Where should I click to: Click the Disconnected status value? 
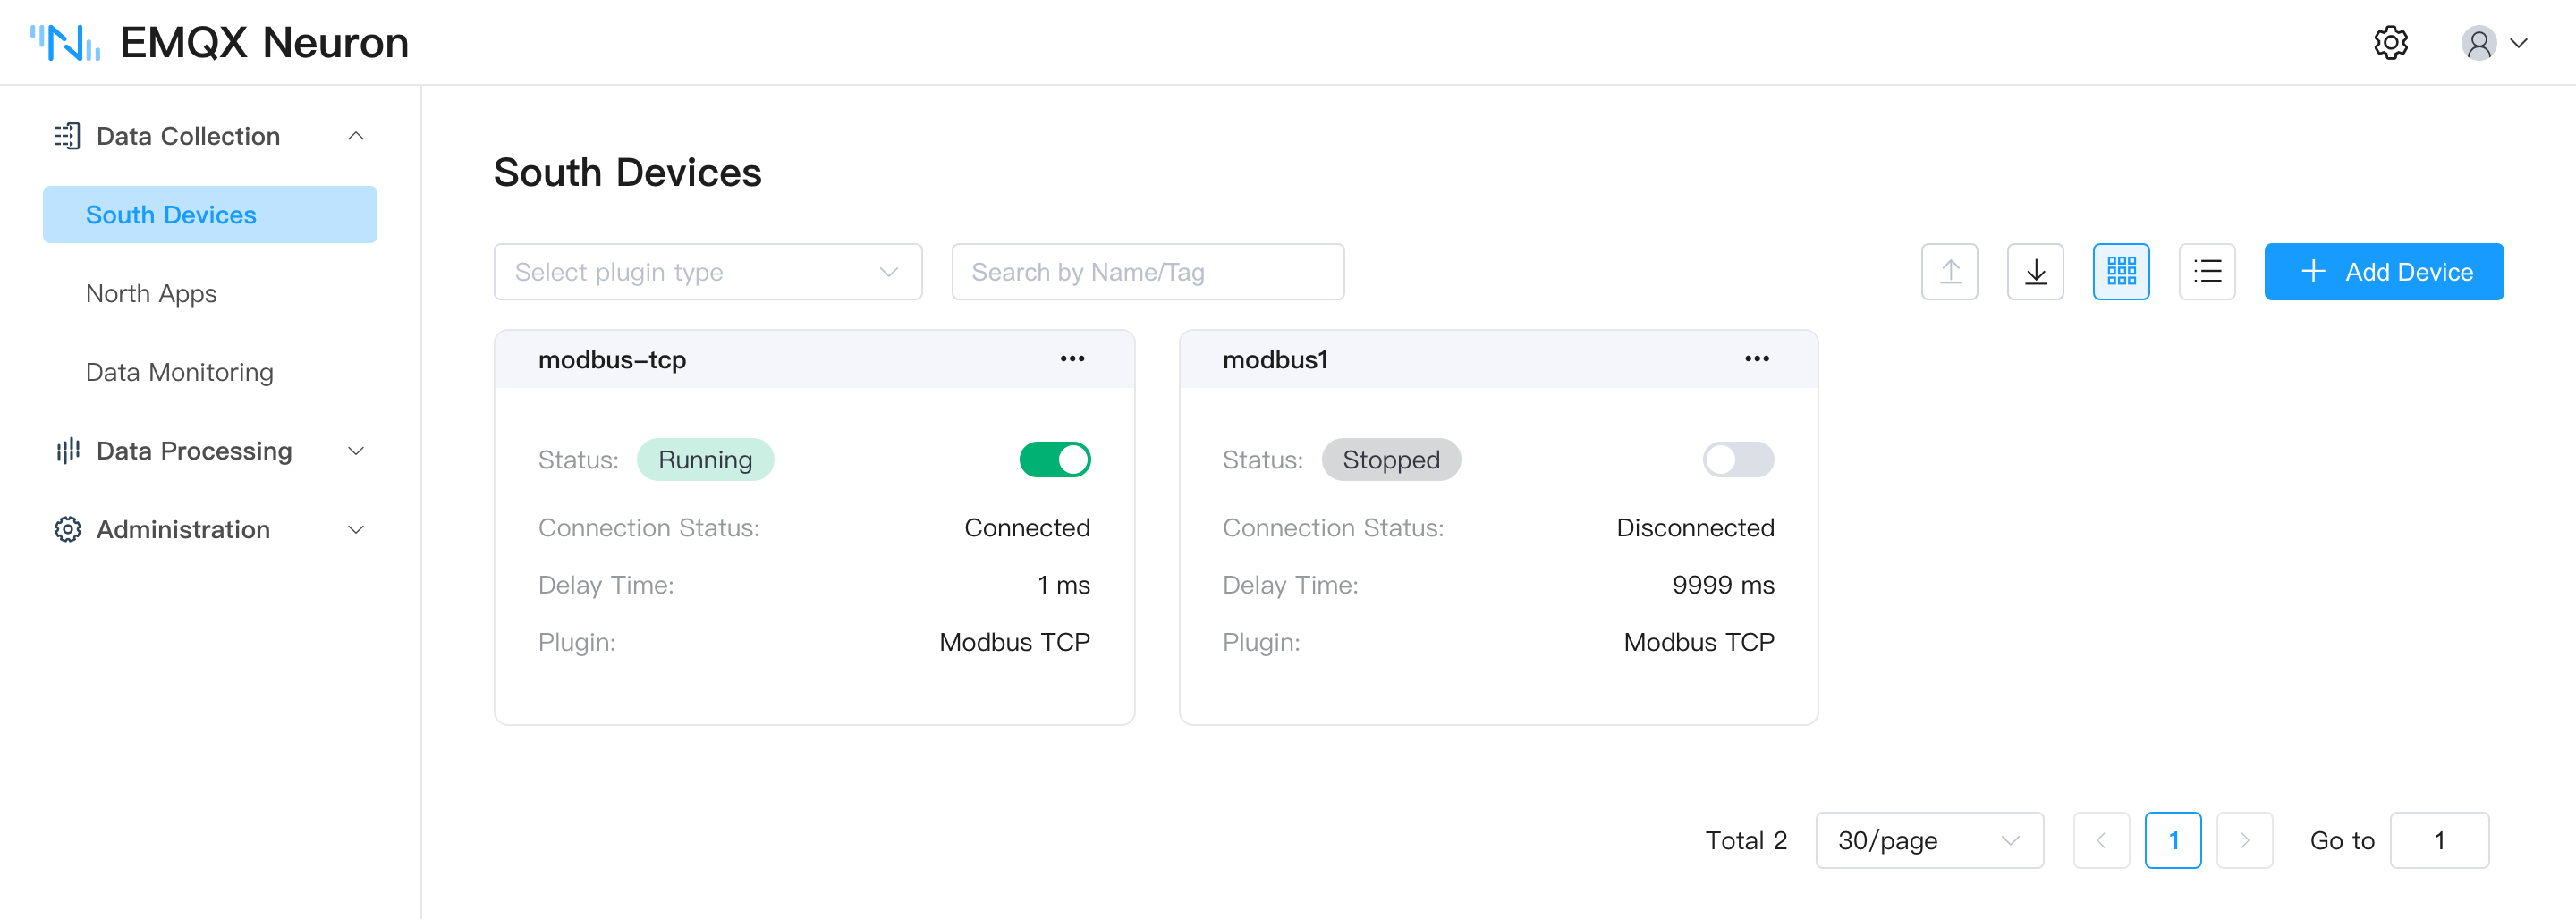pyautogui.click(x=1695, y=528)
